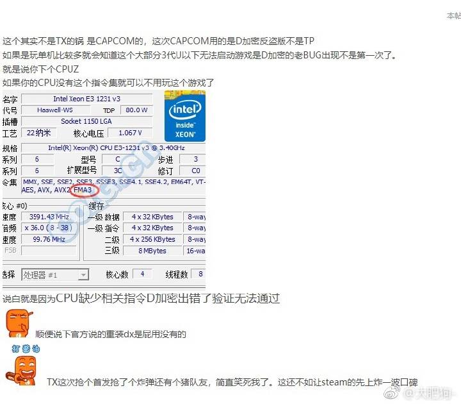Click the extended model value '3C'

coord(118,171)
